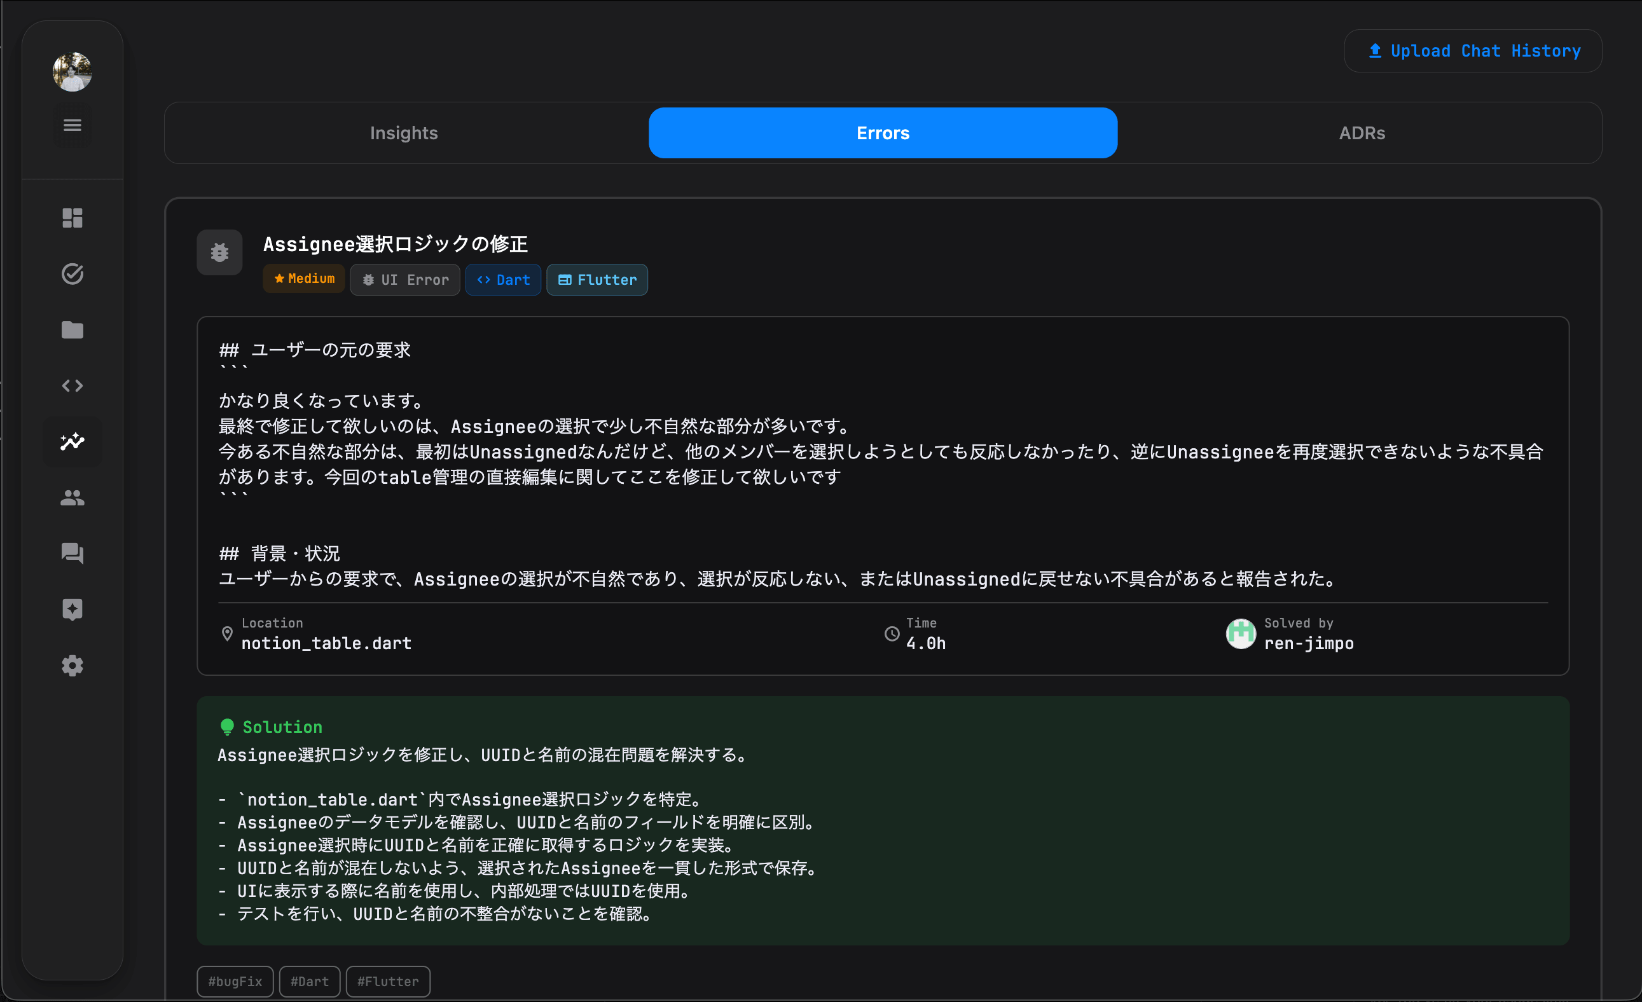Select the Medium severity badge
The height and width of the screenshot is (1002, 1642).
pyautogui.click(x=303, y=278)
